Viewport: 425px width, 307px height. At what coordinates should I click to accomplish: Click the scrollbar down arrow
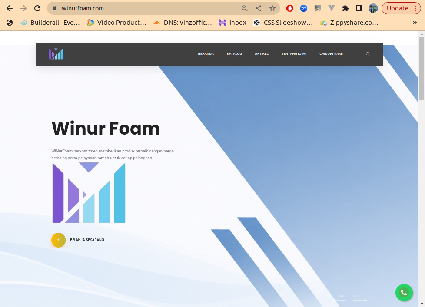pyautogui.click(x=422, y=304)
